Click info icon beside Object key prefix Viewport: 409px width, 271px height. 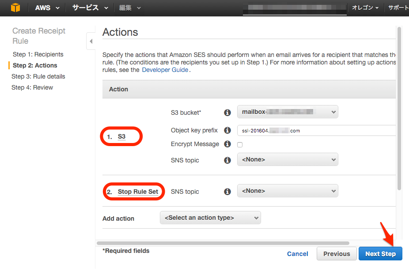227,130
